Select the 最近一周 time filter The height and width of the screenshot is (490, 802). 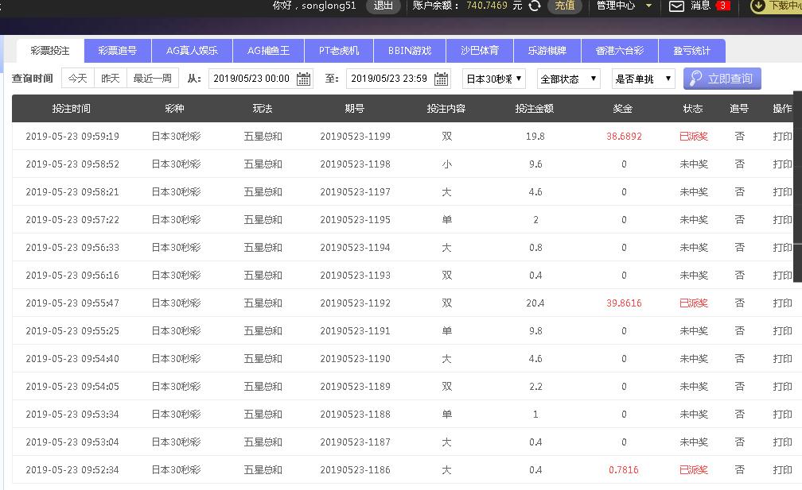[153, 79]
